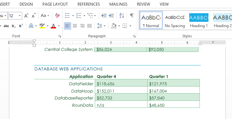Open Text Effects dropdown arrow

(36, 26)
